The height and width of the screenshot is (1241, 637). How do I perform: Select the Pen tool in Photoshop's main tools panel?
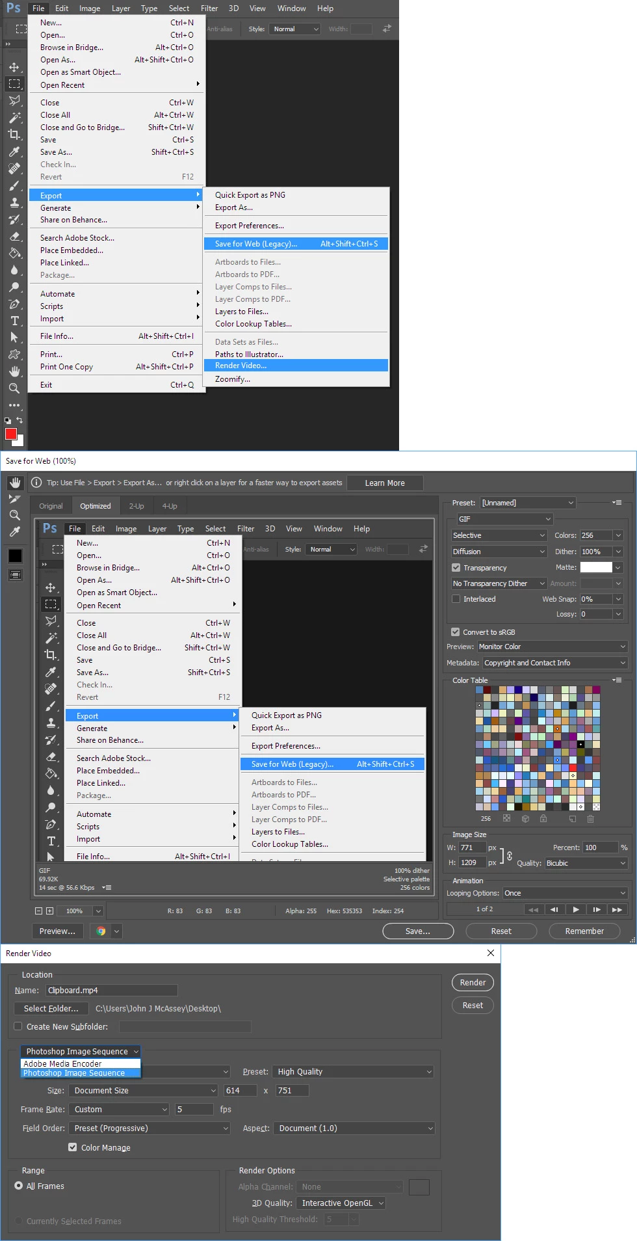[14, 304]
